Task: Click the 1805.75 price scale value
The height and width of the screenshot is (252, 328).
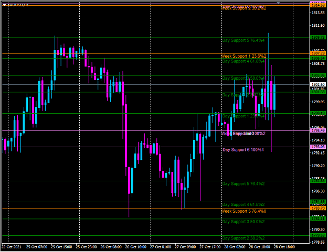Action: click(x=318, y=64)
